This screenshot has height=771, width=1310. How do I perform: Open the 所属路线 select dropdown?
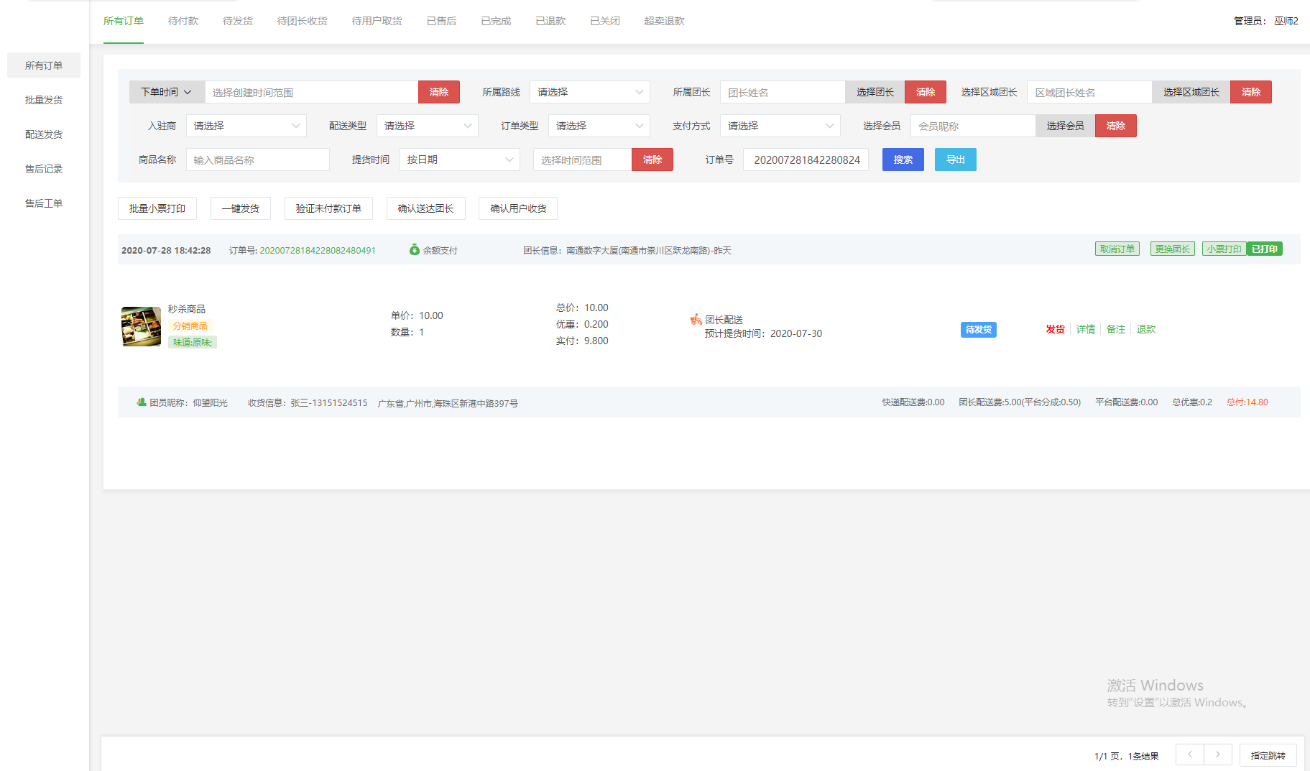[x=589, y=92]
